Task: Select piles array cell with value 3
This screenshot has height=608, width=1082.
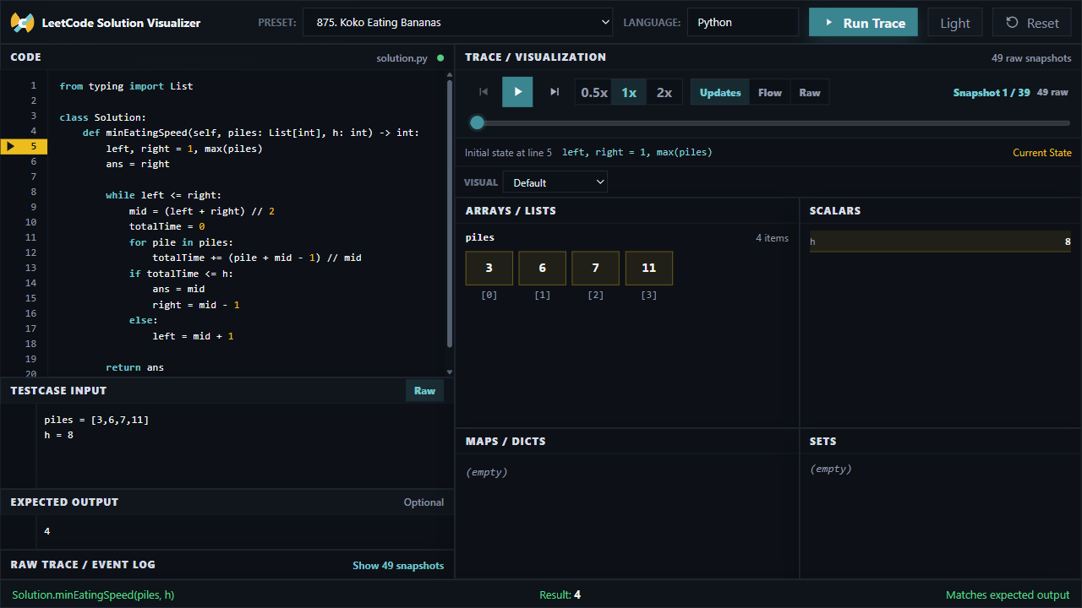Action: 489,268
